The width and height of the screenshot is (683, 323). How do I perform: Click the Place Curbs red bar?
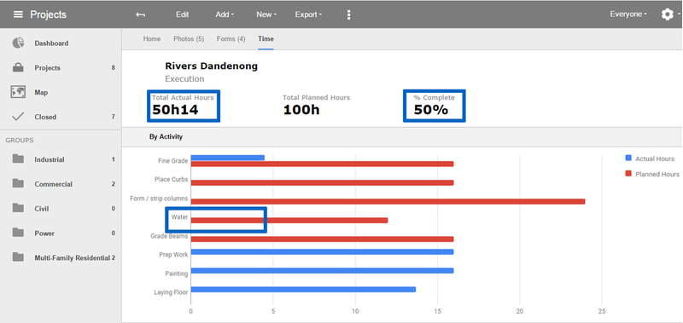click(x=322, y=182)
